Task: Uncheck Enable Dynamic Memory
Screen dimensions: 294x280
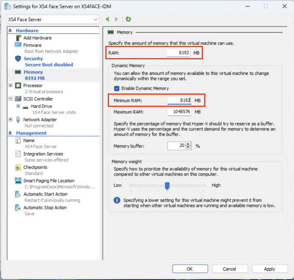Action: click(x=117, y=89)
